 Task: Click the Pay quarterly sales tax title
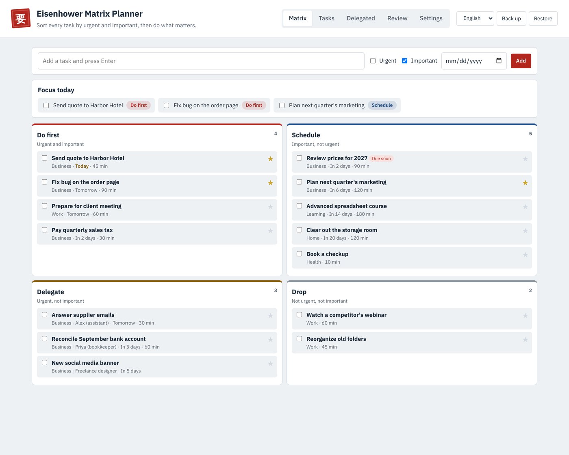82,230
